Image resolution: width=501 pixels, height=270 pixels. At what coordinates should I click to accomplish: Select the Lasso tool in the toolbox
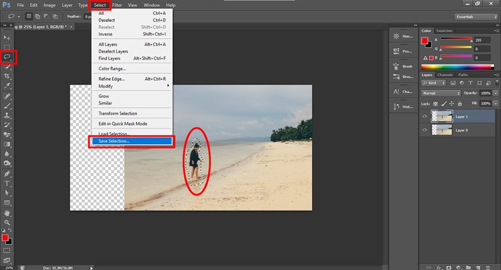7,57
